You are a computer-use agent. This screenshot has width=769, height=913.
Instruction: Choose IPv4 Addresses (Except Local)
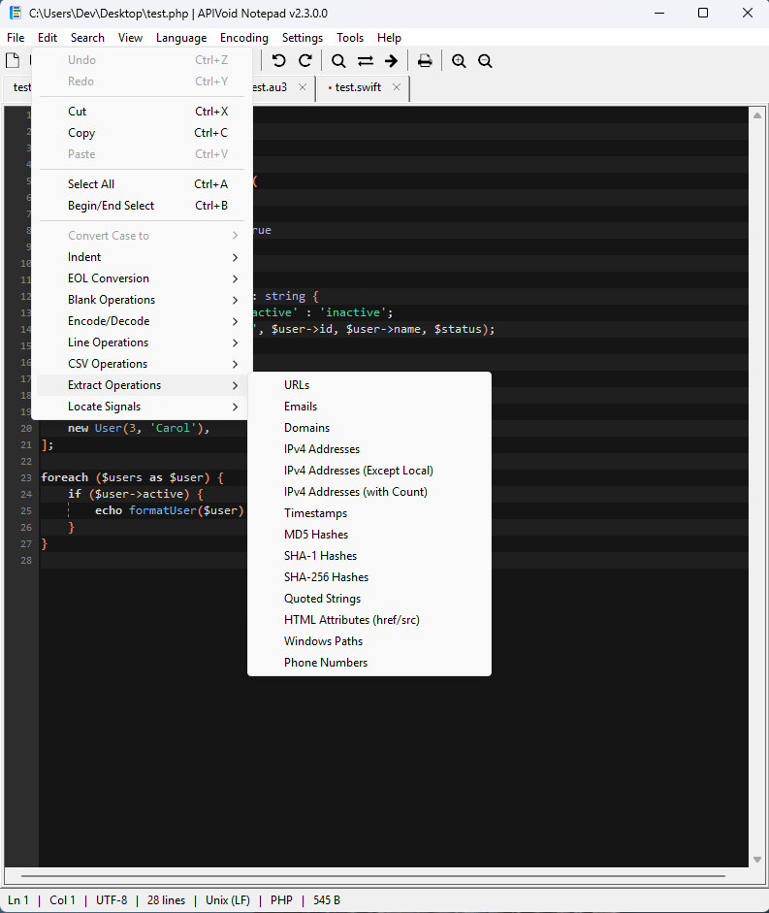369,471
